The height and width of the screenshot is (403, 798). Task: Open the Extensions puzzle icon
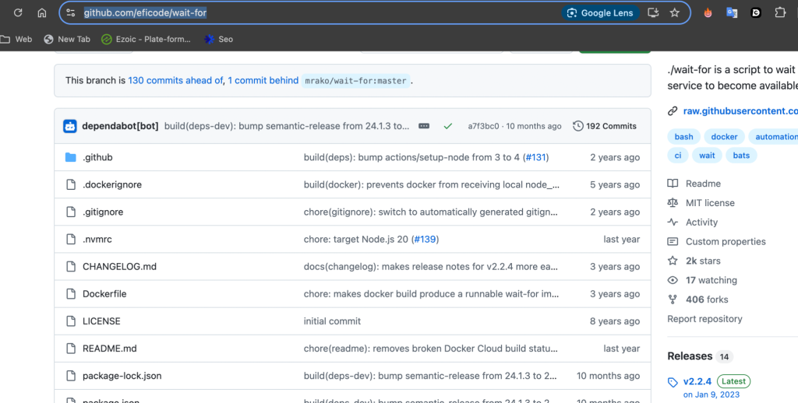coord(780,12)
